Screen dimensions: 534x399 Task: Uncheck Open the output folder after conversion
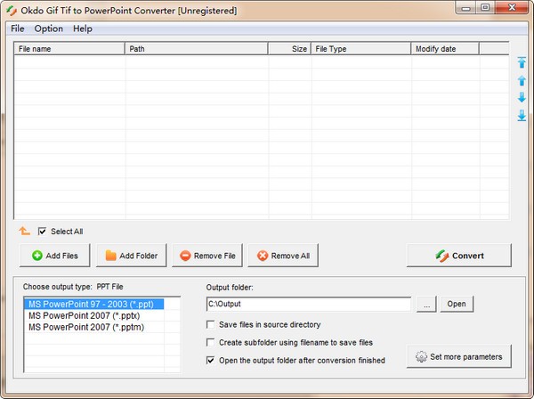pos(210,360)
